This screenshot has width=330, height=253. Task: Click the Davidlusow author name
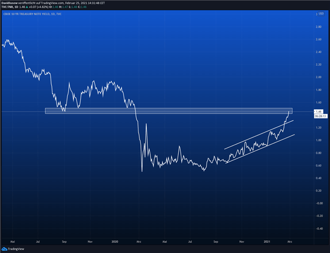[9, 3]
